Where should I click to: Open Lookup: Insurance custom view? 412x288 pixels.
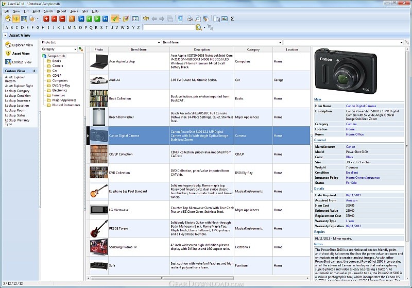pos(18,100)
